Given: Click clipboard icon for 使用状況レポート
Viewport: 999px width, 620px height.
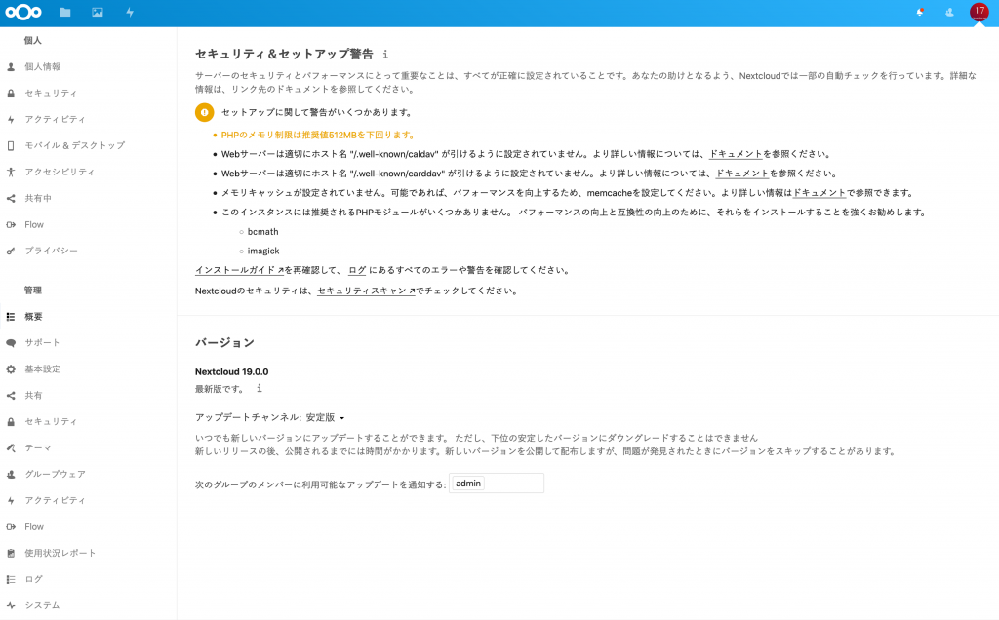Looking at the screenshot, I should (x=11, y=553).
